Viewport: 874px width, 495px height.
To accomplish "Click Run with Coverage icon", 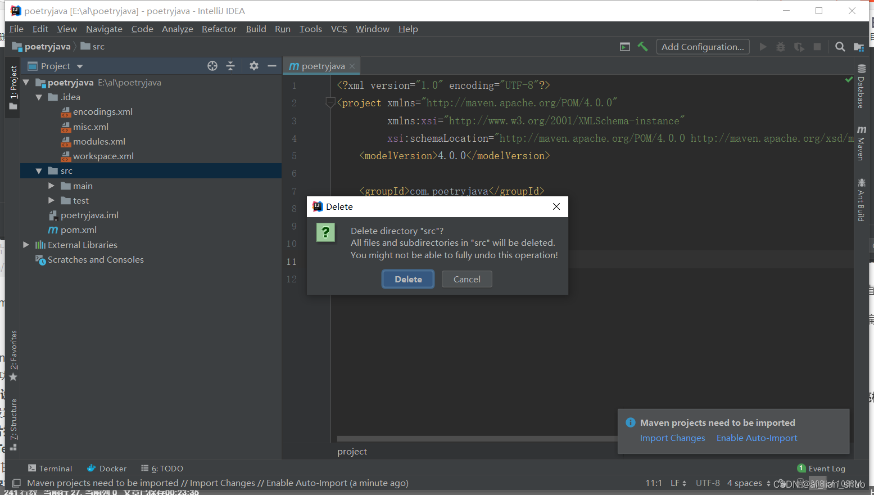I will [x=799, y=47].
